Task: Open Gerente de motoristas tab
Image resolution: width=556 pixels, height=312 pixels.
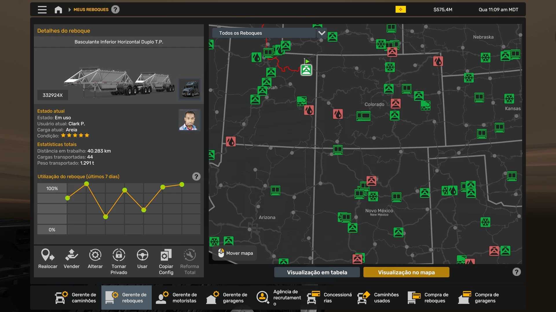Action: 177,298
